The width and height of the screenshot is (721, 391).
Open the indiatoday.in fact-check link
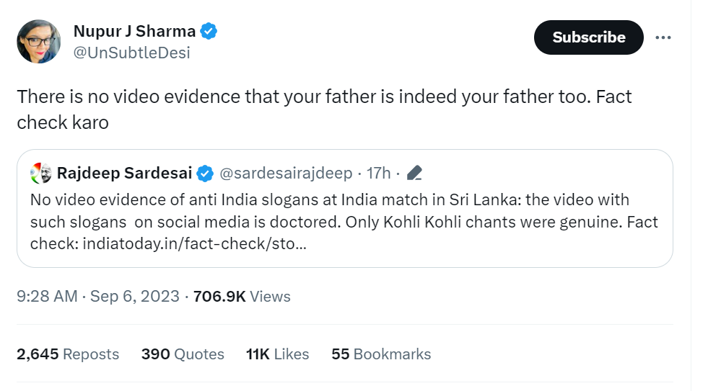click(x=195, y=243)
